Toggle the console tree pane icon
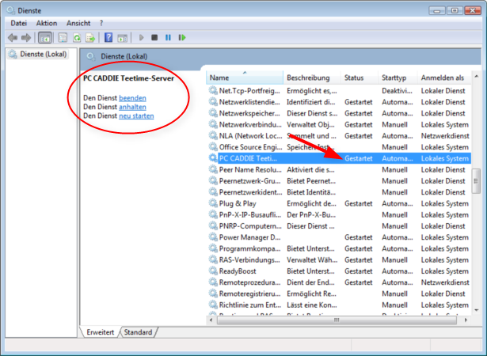 point(45,37)
